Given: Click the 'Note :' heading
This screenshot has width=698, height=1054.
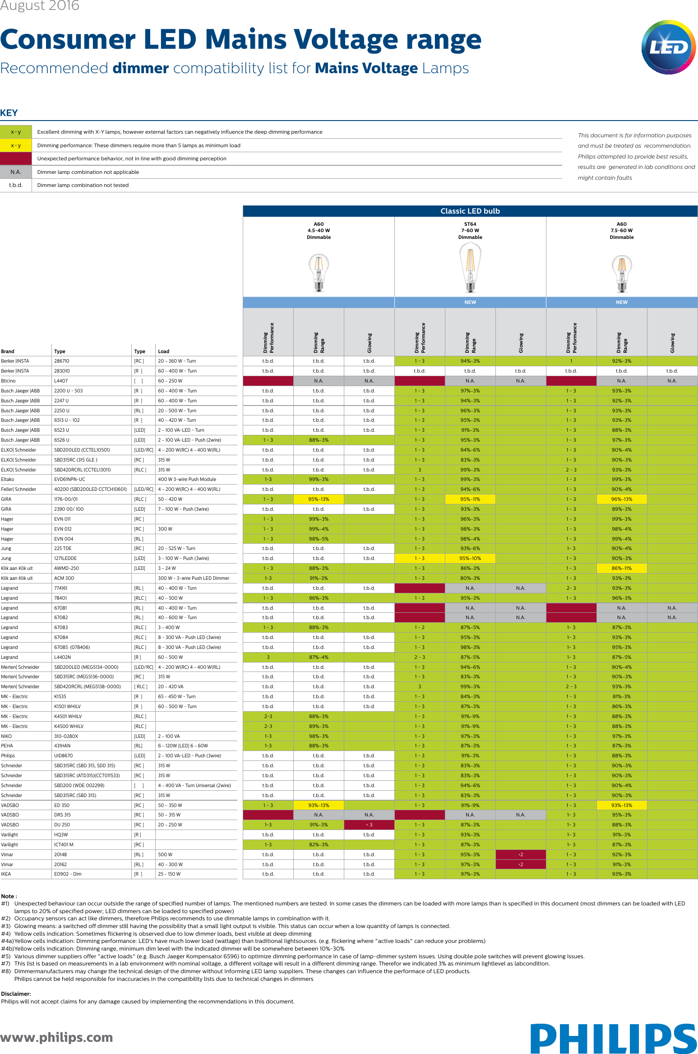Looking at the screenshot, I should [9, 896].
